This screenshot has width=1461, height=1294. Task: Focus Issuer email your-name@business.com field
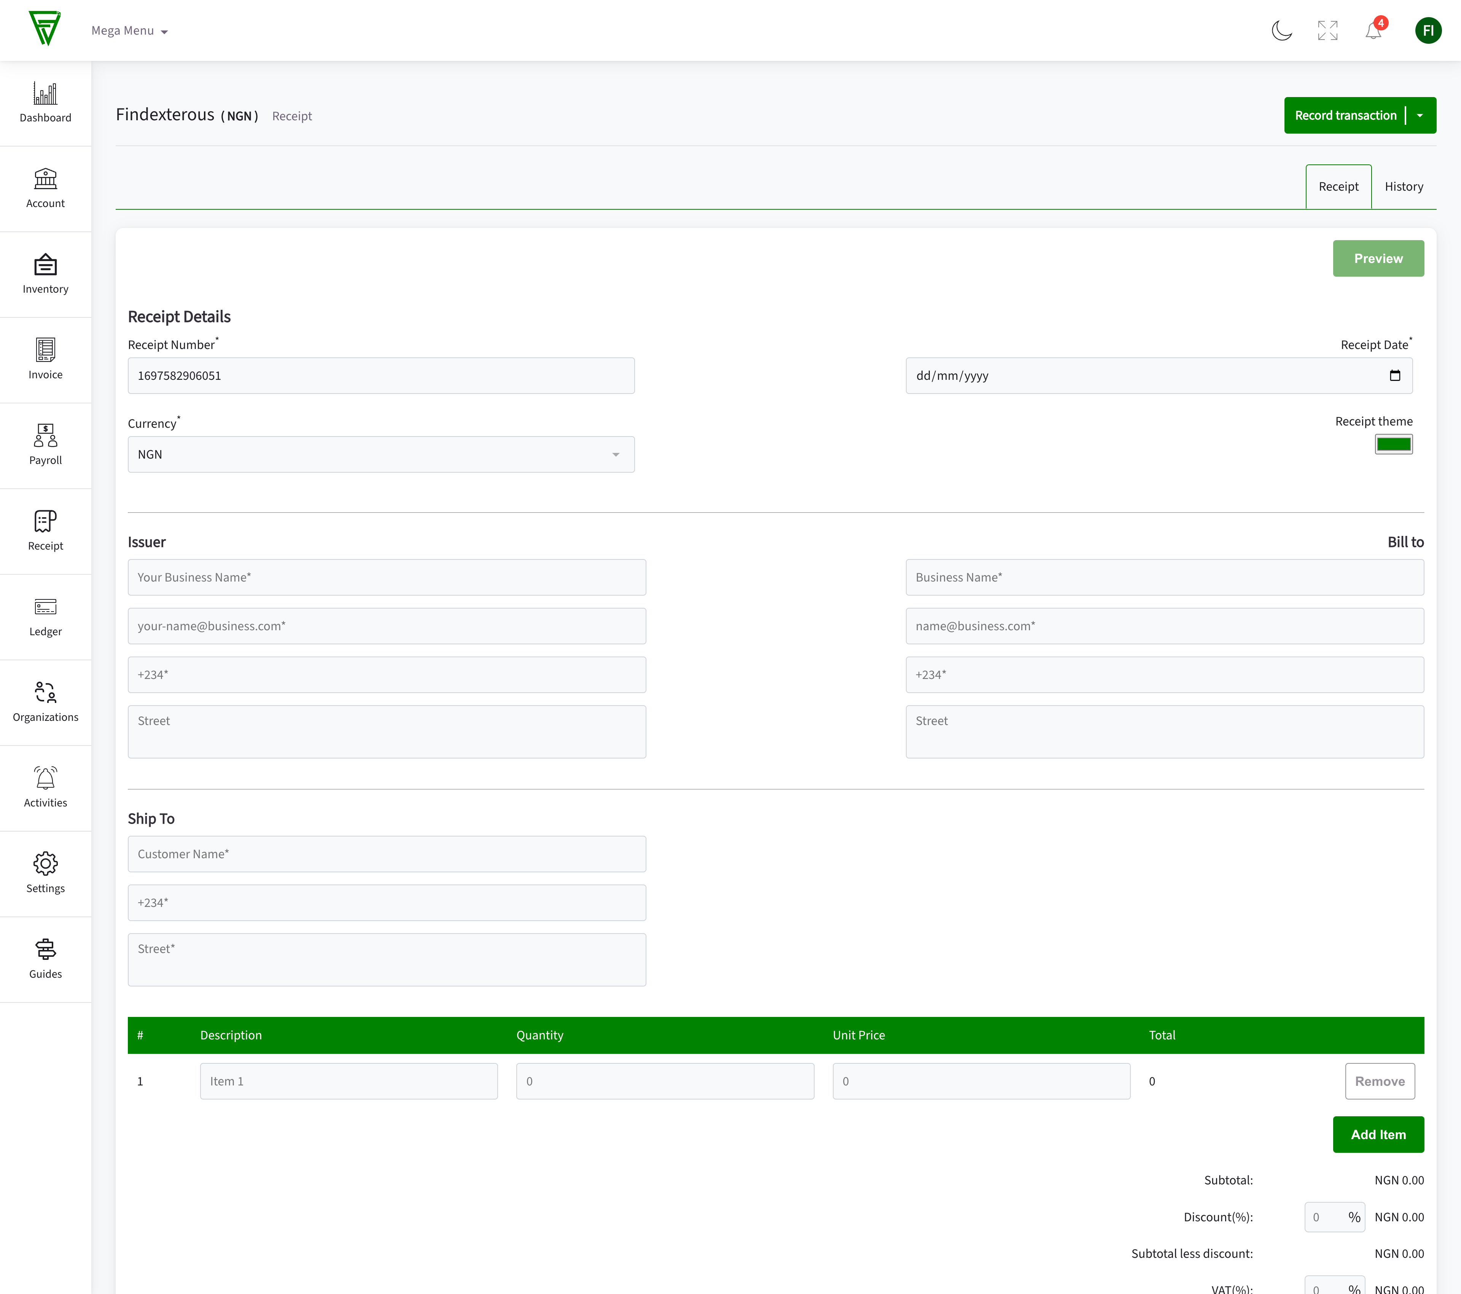[x=387, y=626]
